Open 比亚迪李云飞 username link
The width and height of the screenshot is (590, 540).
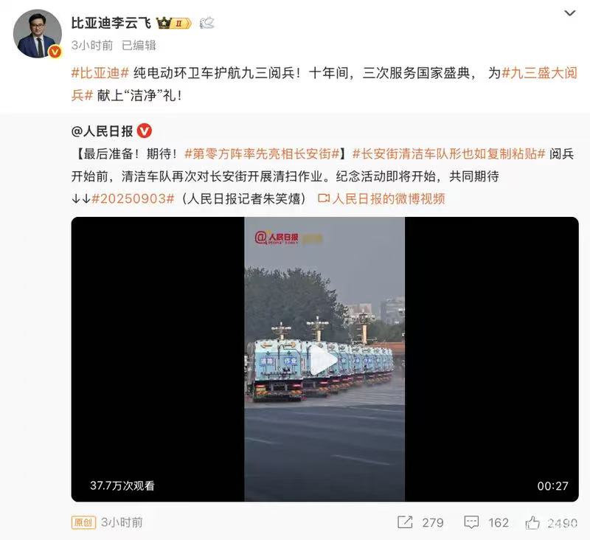tap(111, 24)
